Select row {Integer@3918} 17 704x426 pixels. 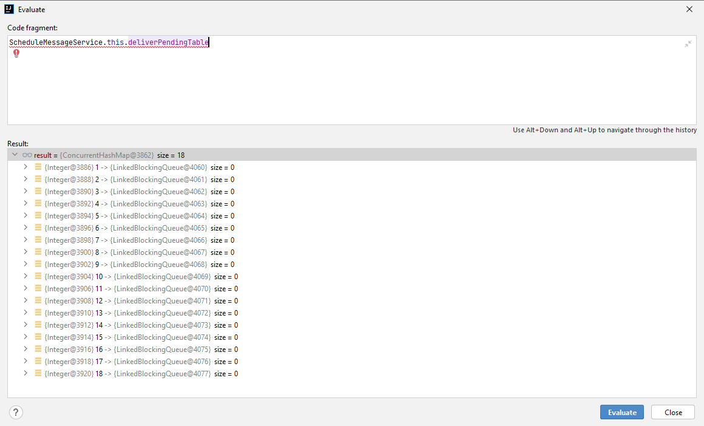click(x=351, y=361)
